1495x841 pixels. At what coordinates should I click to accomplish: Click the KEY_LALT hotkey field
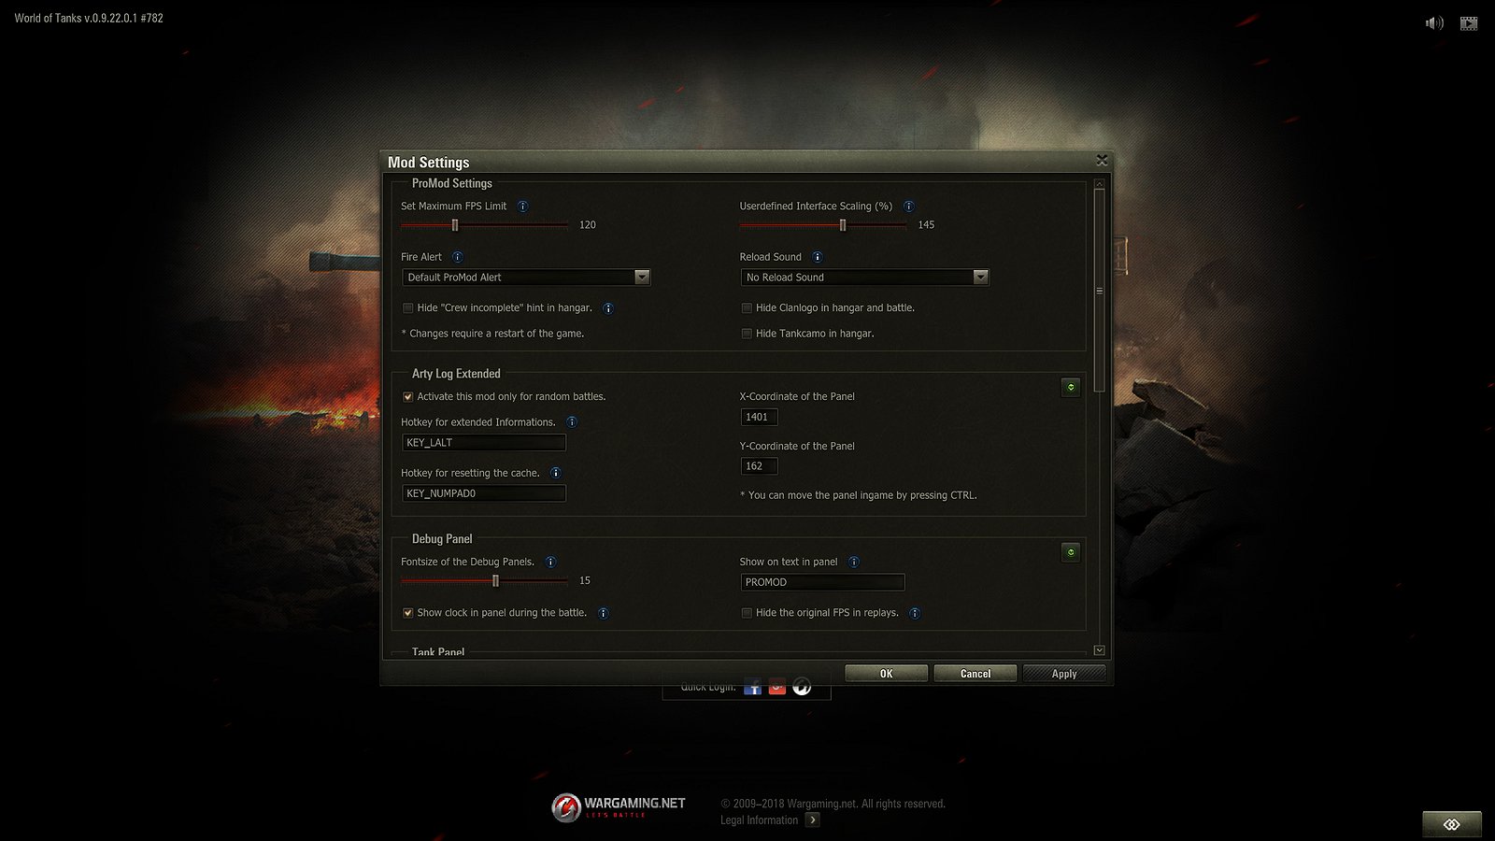coord(484,443)
